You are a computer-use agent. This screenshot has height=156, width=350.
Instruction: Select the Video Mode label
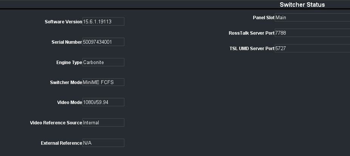[70, 102]
